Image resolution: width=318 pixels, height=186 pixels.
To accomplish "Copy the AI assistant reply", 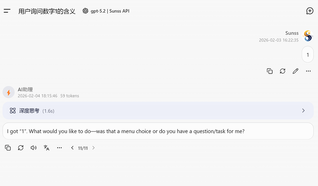I will 8,148.
